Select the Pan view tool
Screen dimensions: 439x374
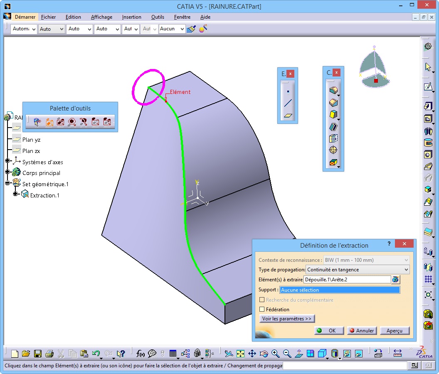point(252,354)
